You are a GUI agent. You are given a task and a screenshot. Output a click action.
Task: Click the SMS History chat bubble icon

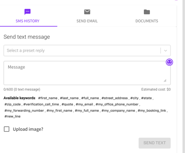click(28, 12)
